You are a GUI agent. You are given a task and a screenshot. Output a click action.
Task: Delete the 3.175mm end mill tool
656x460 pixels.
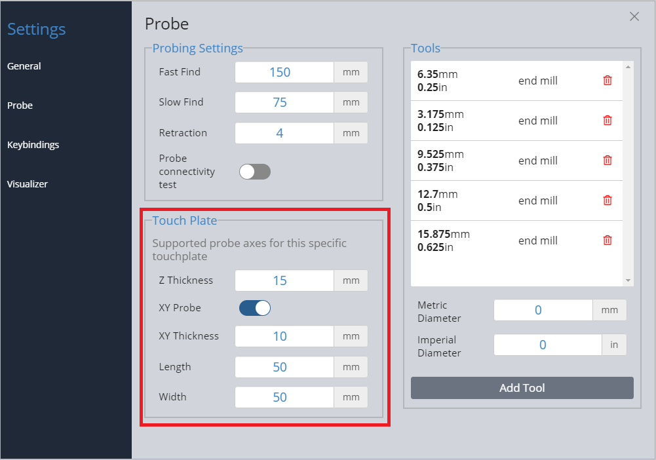(608, 121)
